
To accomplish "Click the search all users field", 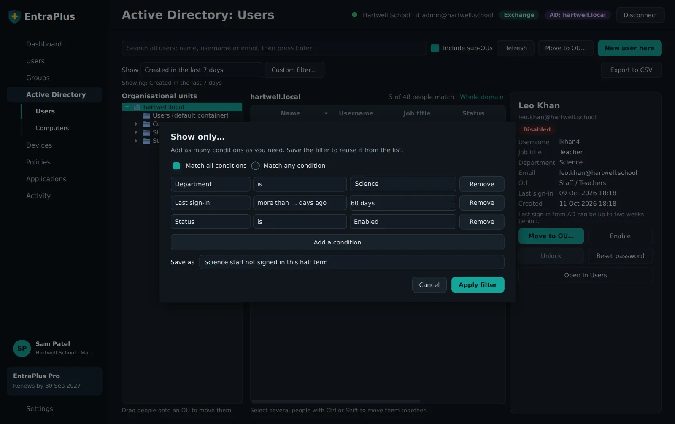I will click(x=274, y=48).
